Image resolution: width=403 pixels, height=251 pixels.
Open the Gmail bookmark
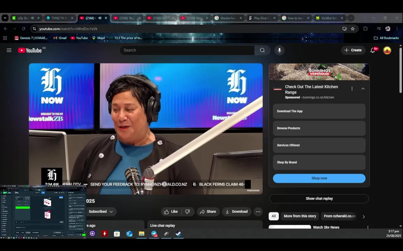pos(60,38)
